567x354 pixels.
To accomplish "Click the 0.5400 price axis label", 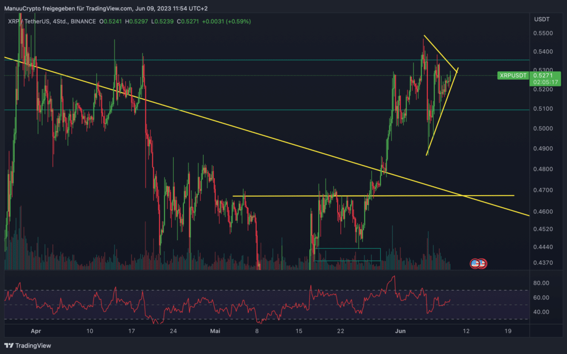I will pyautogui.click(x=543, y=51).
